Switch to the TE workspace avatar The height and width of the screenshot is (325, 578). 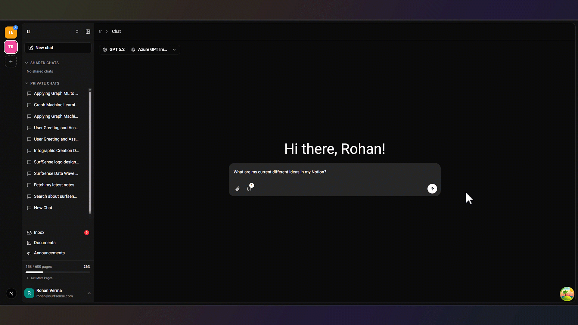[11, 32]
